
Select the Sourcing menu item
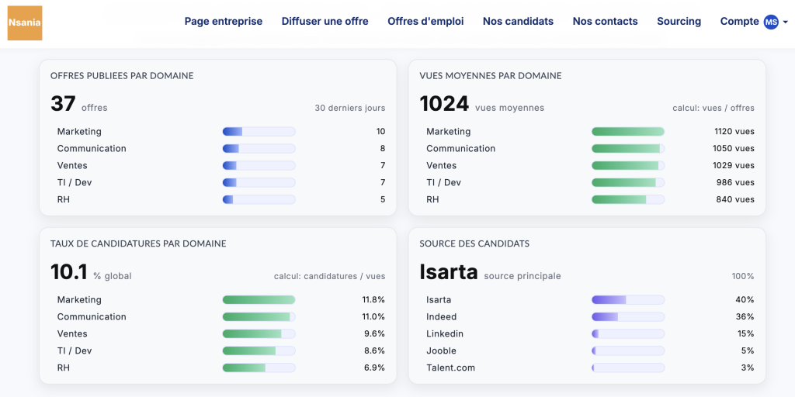[679, 22]
